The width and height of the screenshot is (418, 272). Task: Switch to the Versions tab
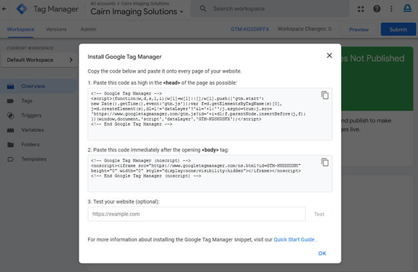(x=56, y=29)
